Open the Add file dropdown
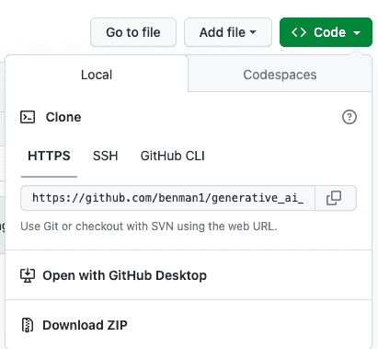378x349 pixels. click(x=228, y=32)
